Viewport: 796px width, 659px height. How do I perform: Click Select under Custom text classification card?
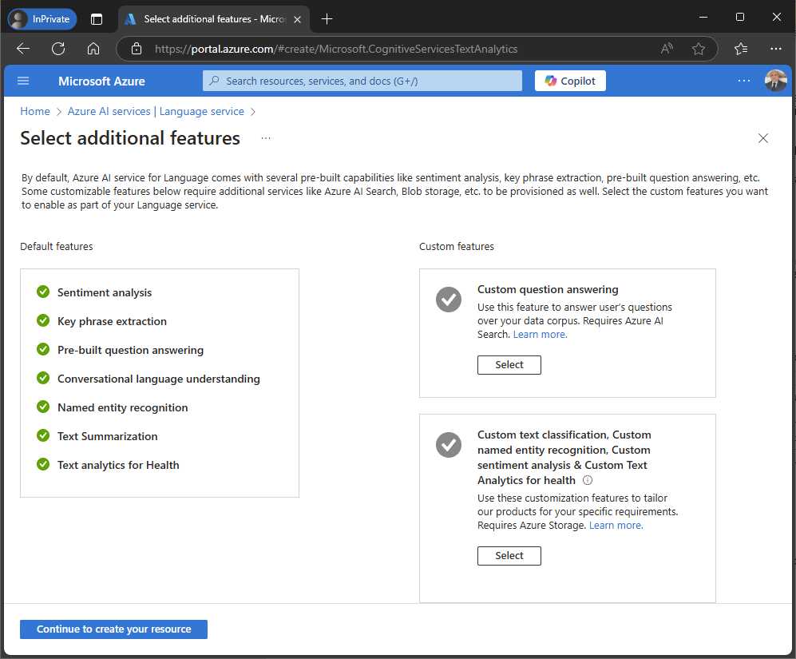[509, 556]
